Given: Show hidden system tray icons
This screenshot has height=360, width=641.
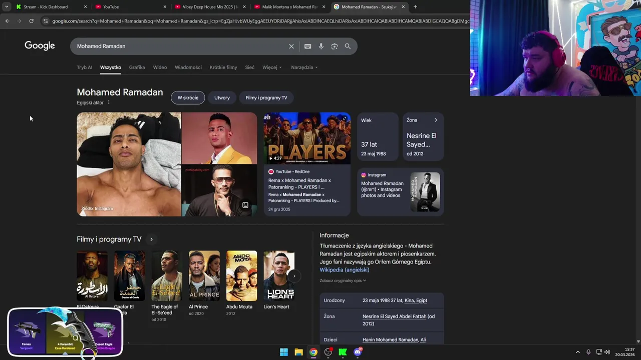Looking at the screenshot, I should (577, 352).
